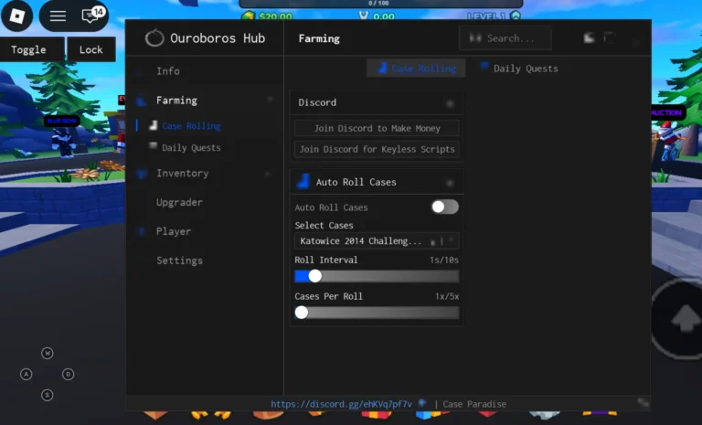The image size is (702, 425).
Task: Focus the Search input field
Action: point(505,38)
